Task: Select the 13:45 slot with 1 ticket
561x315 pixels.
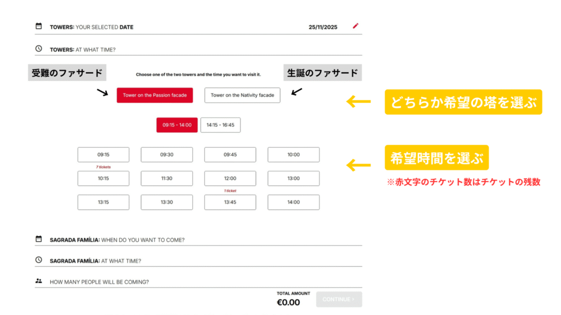Action: [x=230, y=202]
